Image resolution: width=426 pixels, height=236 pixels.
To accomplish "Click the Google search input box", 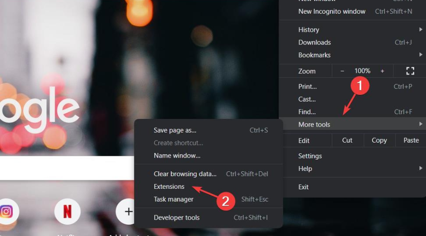I will 67,168.
